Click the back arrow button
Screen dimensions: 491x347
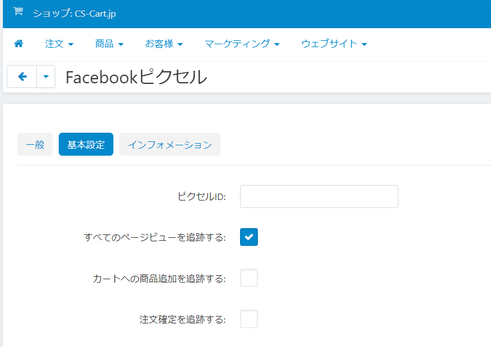pos(22,76)
